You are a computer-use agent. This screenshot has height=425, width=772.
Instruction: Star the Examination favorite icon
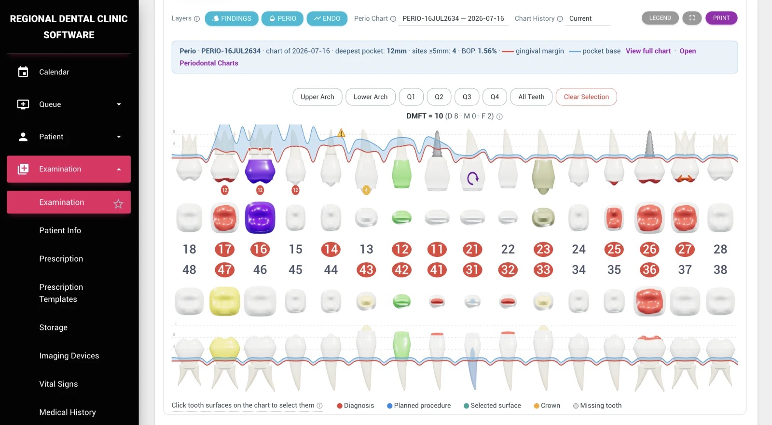[x=118, y=204]
